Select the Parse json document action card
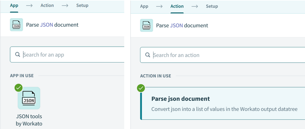 pos(223,103)
